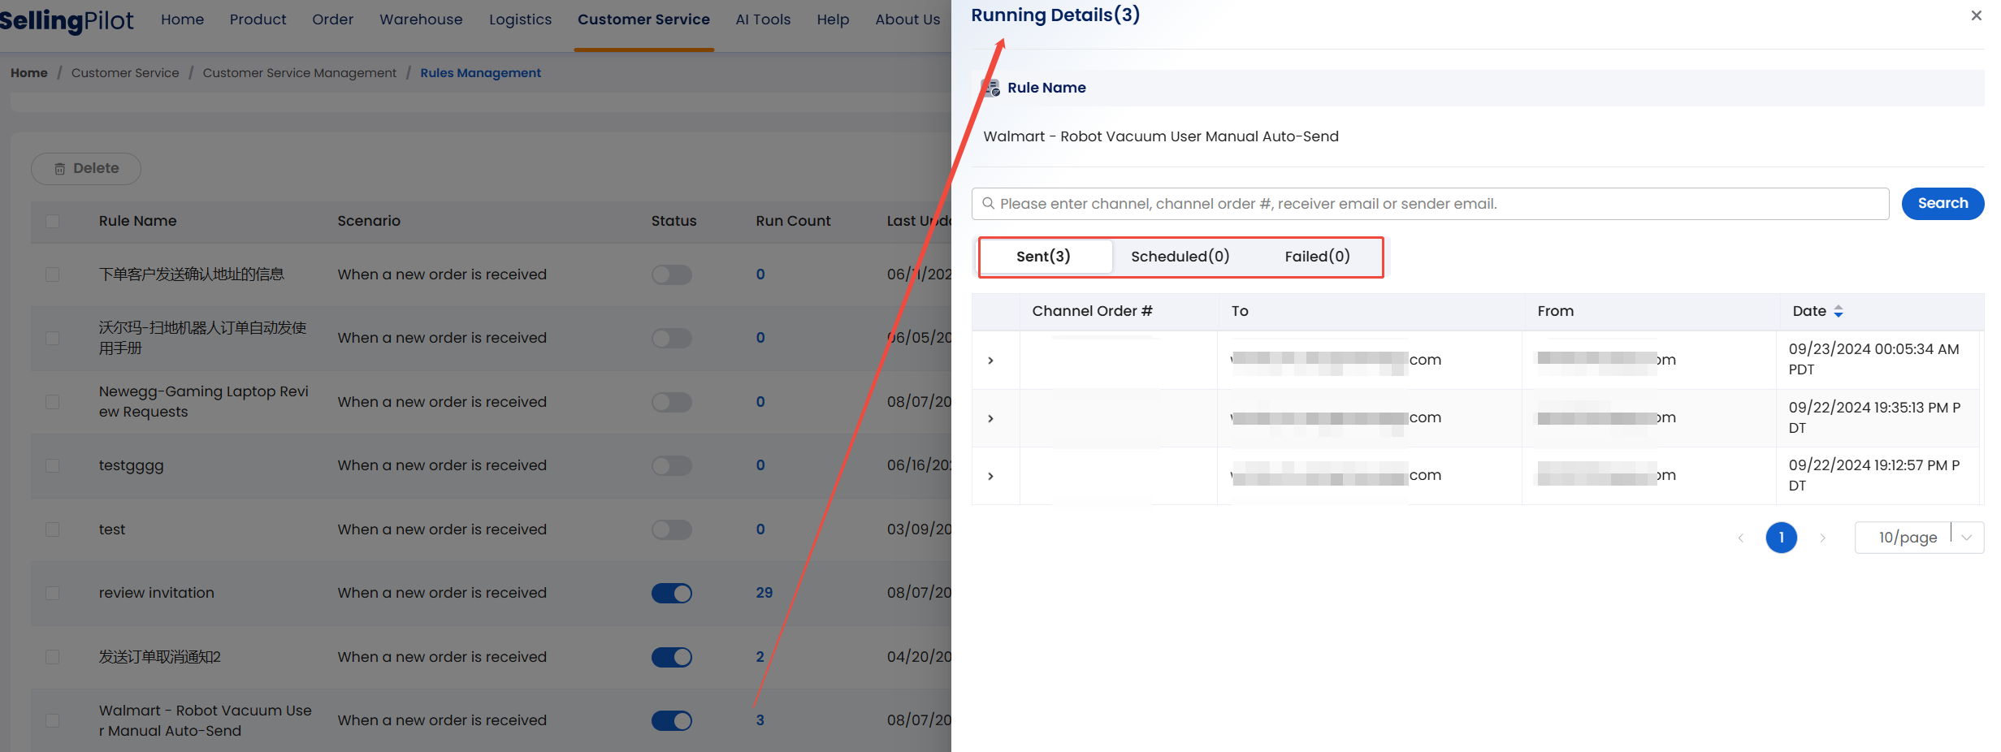
Task: Go to the Customer Service breadcrumb
Action: 125,73
